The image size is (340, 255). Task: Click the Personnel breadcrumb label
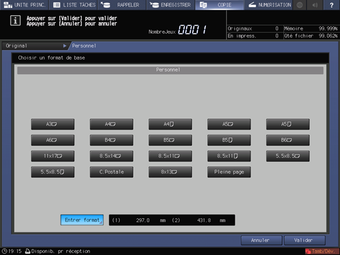tap(84, 46)
